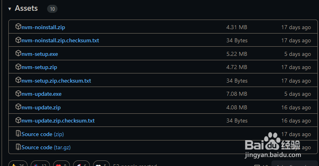The image size is (319, 166).
Task: Click the package icon beside nvm-update.exe
Action: pyautogui.click(x=18, y=93)
